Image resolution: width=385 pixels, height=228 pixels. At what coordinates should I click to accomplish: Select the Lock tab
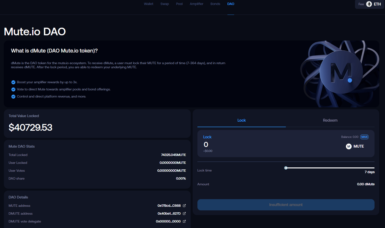click(241, 120)
